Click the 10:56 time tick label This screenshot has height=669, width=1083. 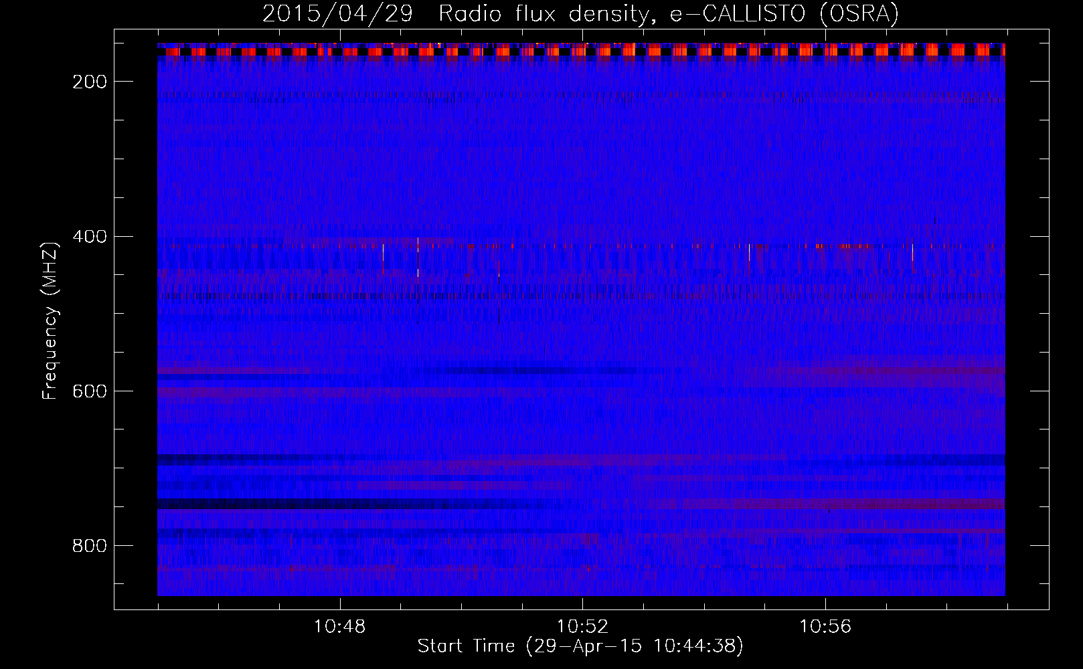pyautogui.click(x=825, y=627)
